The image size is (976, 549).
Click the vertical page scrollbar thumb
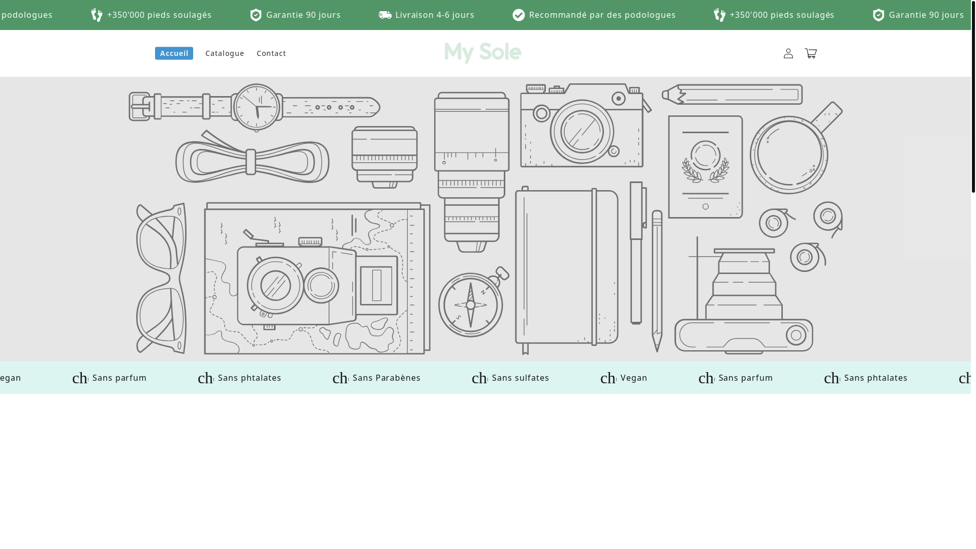973,97
